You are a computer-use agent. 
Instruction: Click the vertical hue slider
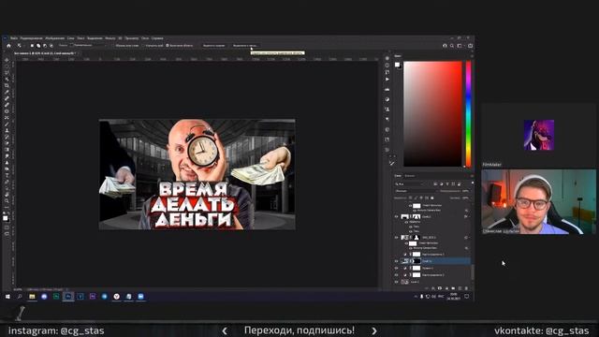468,113
